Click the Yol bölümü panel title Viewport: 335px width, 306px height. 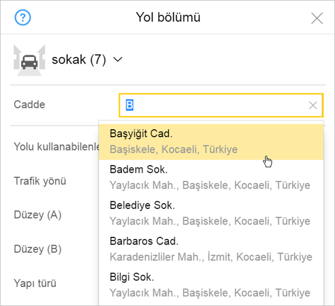tap(168, 17)
